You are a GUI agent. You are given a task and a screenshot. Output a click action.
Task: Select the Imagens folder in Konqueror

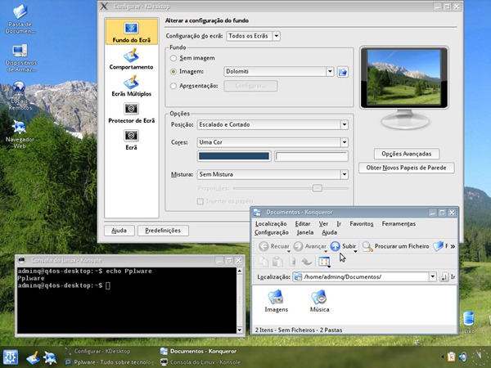[276, 301]
